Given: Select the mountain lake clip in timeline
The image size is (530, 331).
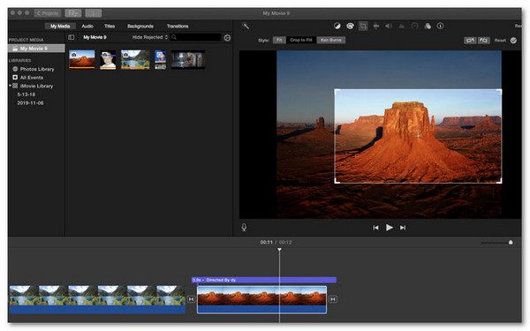Looking at the screenshot, I should [97, 299].
